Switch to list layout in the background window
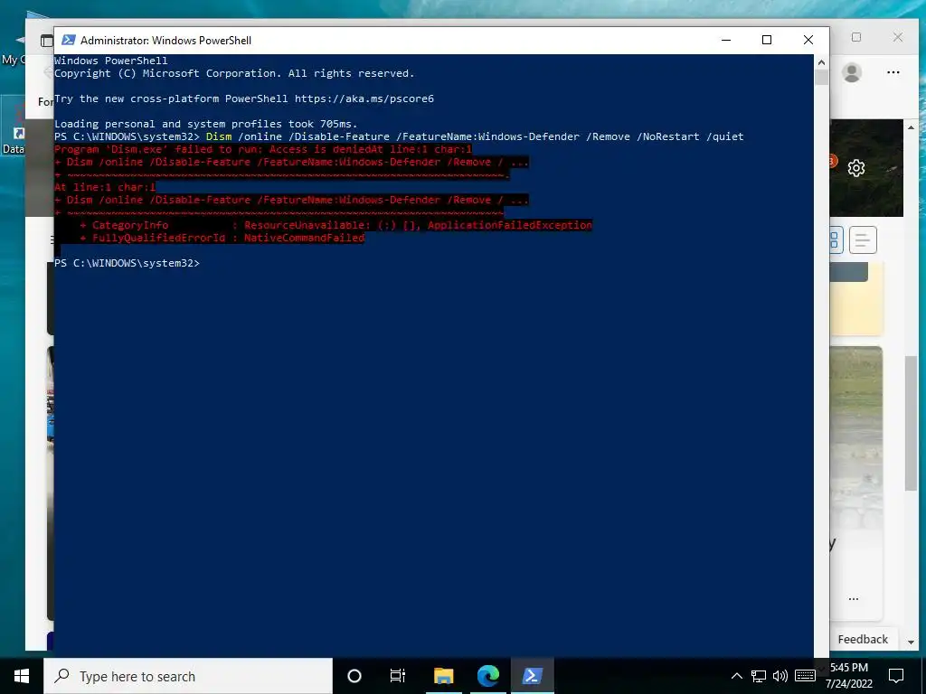The height and width of the screenshot is (694, 926). tap(862, 239)
